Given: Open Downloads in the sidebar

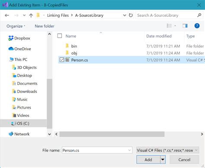Looking at the screenshot, I should click(x=25, y=91).
